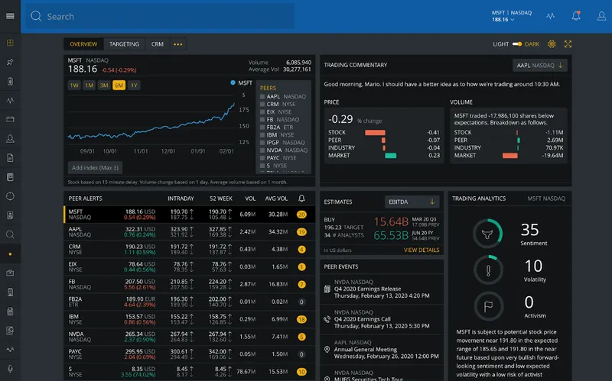Check the CRM NYSE peer checkbox
The width and height of the screenshot is (612, 381).
click(x=262, y=105)
